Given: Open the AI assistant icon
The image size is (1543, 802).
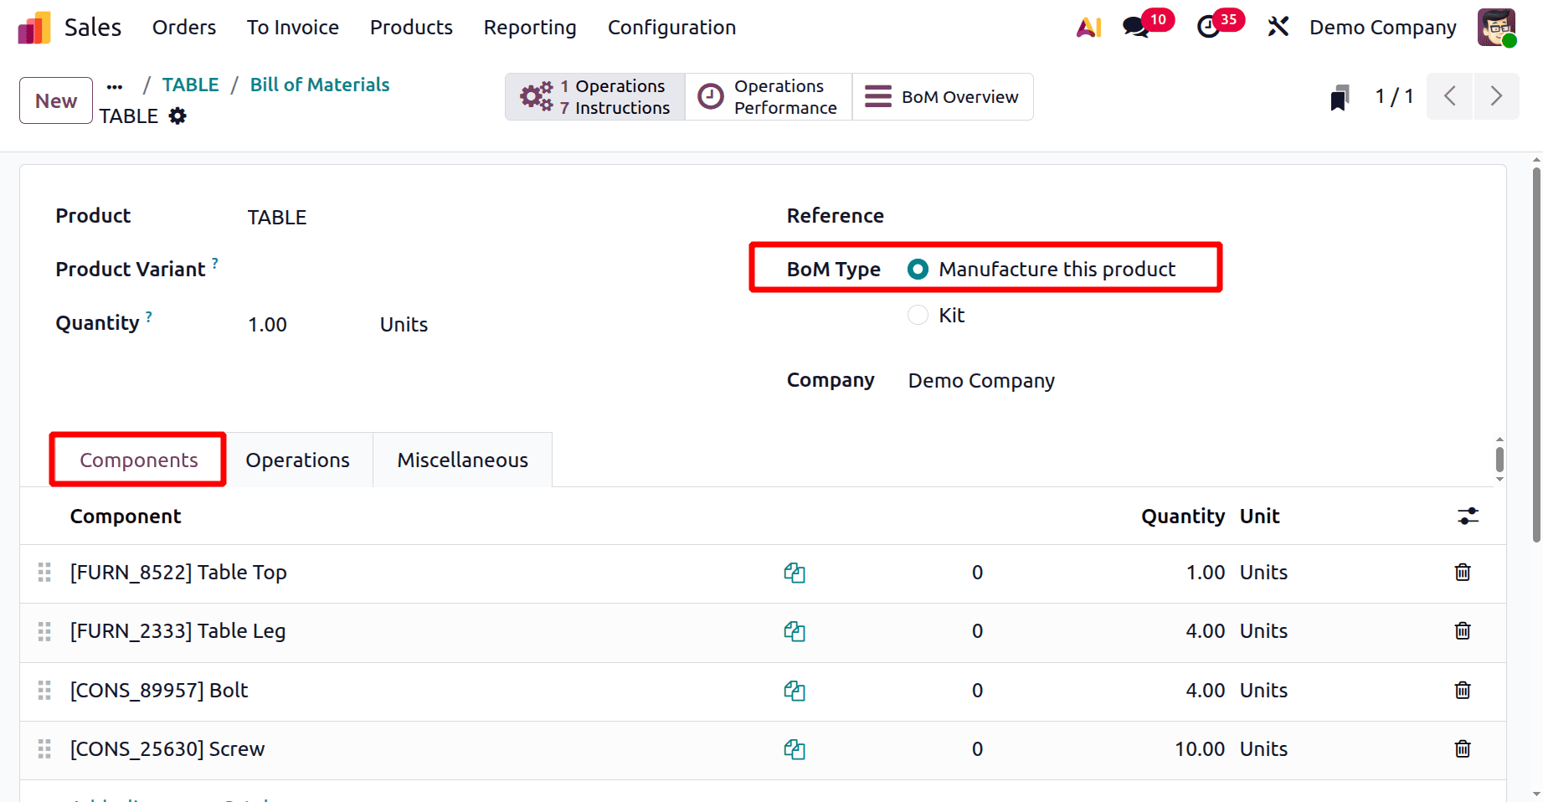Looking at the screenshot, I should click(1088, 27).
